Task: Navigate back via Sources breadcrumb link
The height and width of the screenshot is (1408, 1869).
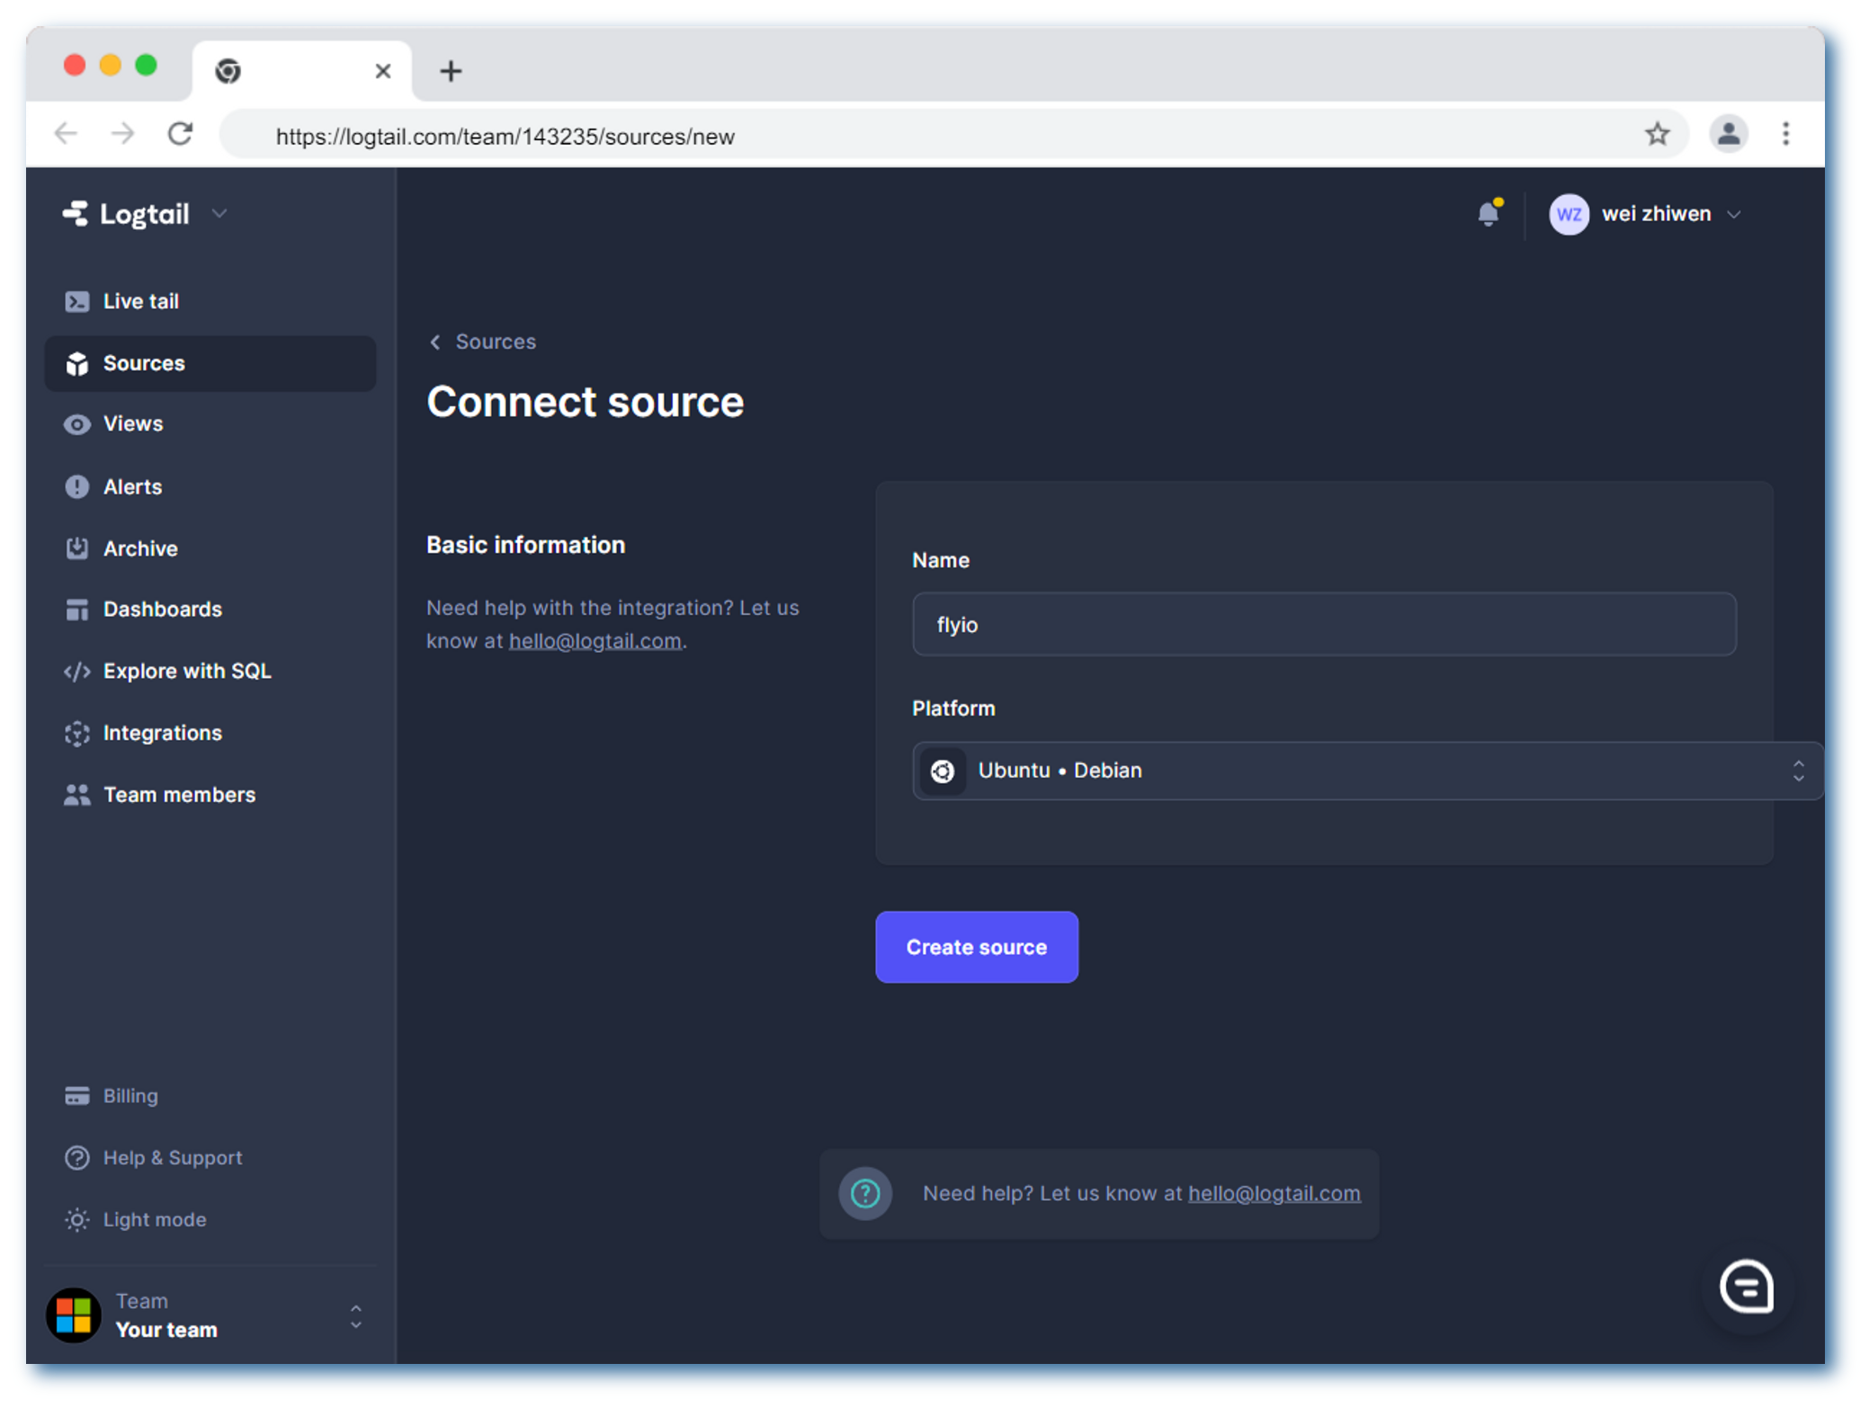Action: [x=496, y=342]
